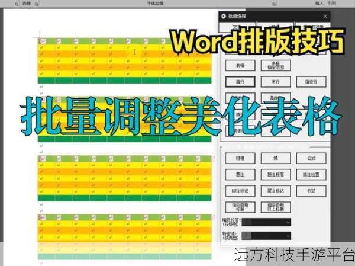This screenshot has width=355, height=266.
Task: Click the 尾注标记 button
Action: click(276, 191)
